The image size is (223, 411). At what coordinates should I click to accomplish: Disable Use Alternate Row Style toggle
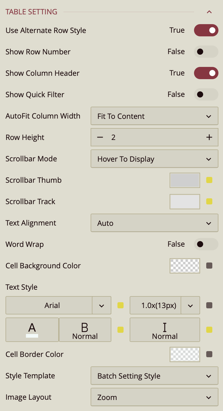coord(206,30)
